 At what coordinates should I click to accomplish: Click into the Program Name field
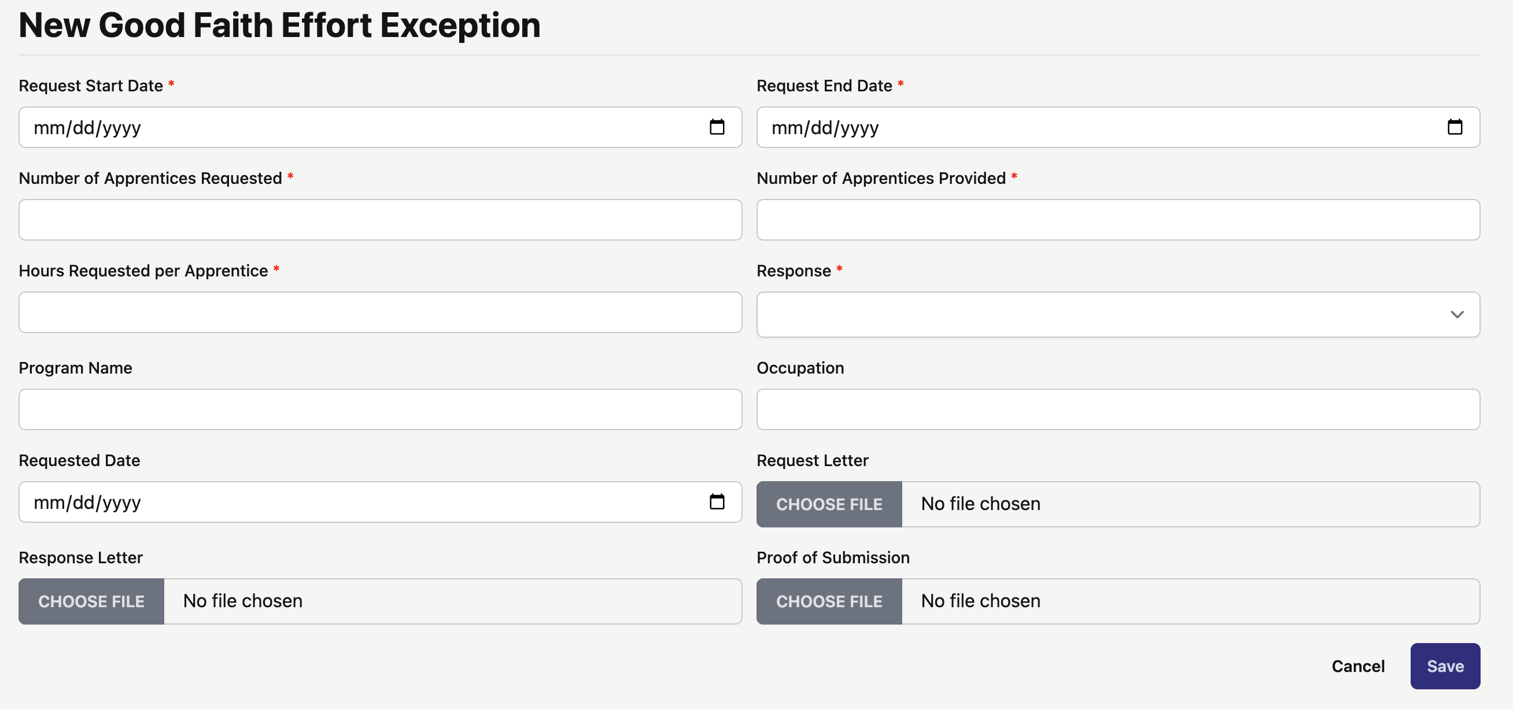click(380, 409)
